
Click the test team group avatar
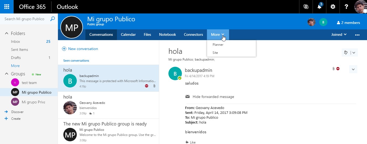click(15, 83)
